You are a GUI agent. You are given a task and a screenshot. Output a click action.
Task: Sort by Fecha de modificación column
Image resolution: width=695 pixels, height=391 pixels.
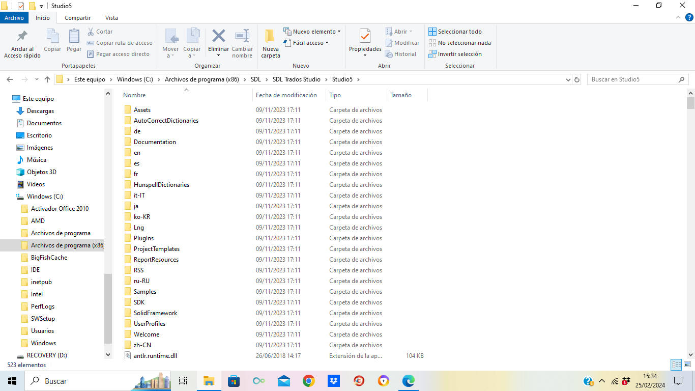pos(286,95)
